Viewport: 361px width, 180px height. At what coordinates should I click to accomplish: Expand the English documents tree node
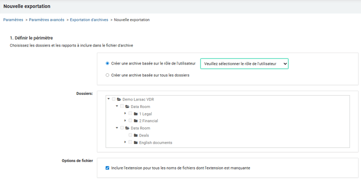click(125, 143)
